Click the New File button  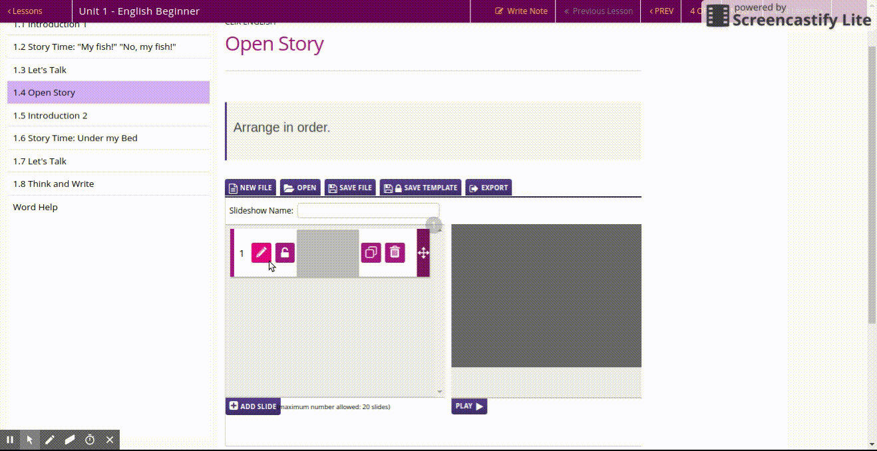250,188
